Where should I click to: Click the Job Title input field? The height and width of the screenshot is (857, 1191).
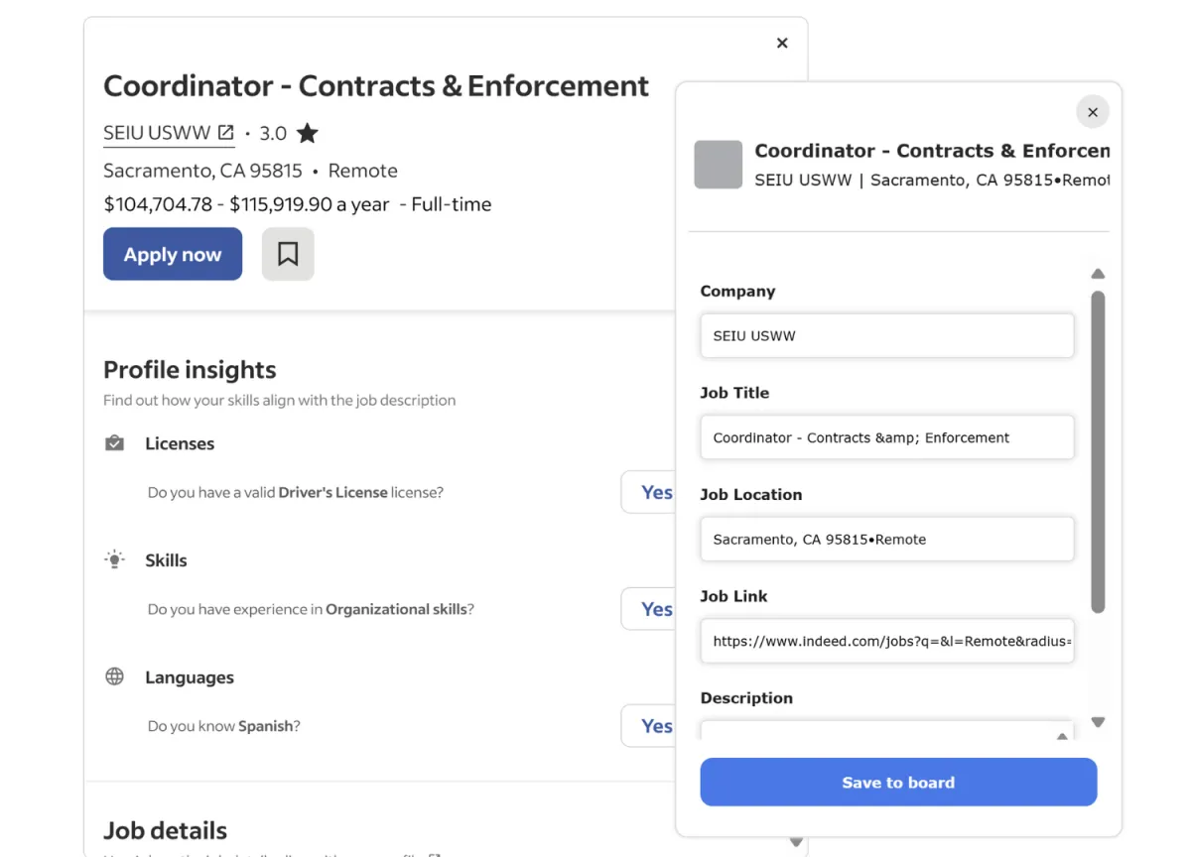[x=887, y=437]
